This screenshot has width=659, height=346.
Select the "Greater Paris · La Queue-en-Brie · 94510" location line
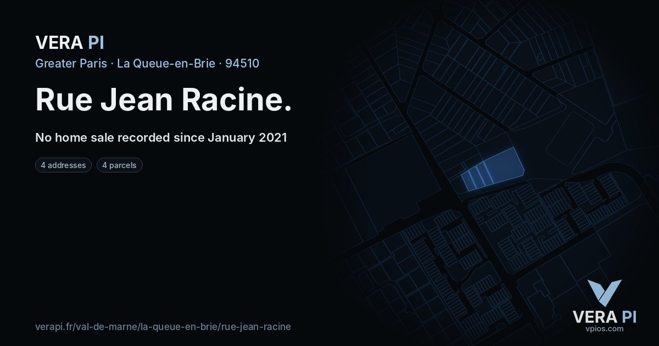147,63
